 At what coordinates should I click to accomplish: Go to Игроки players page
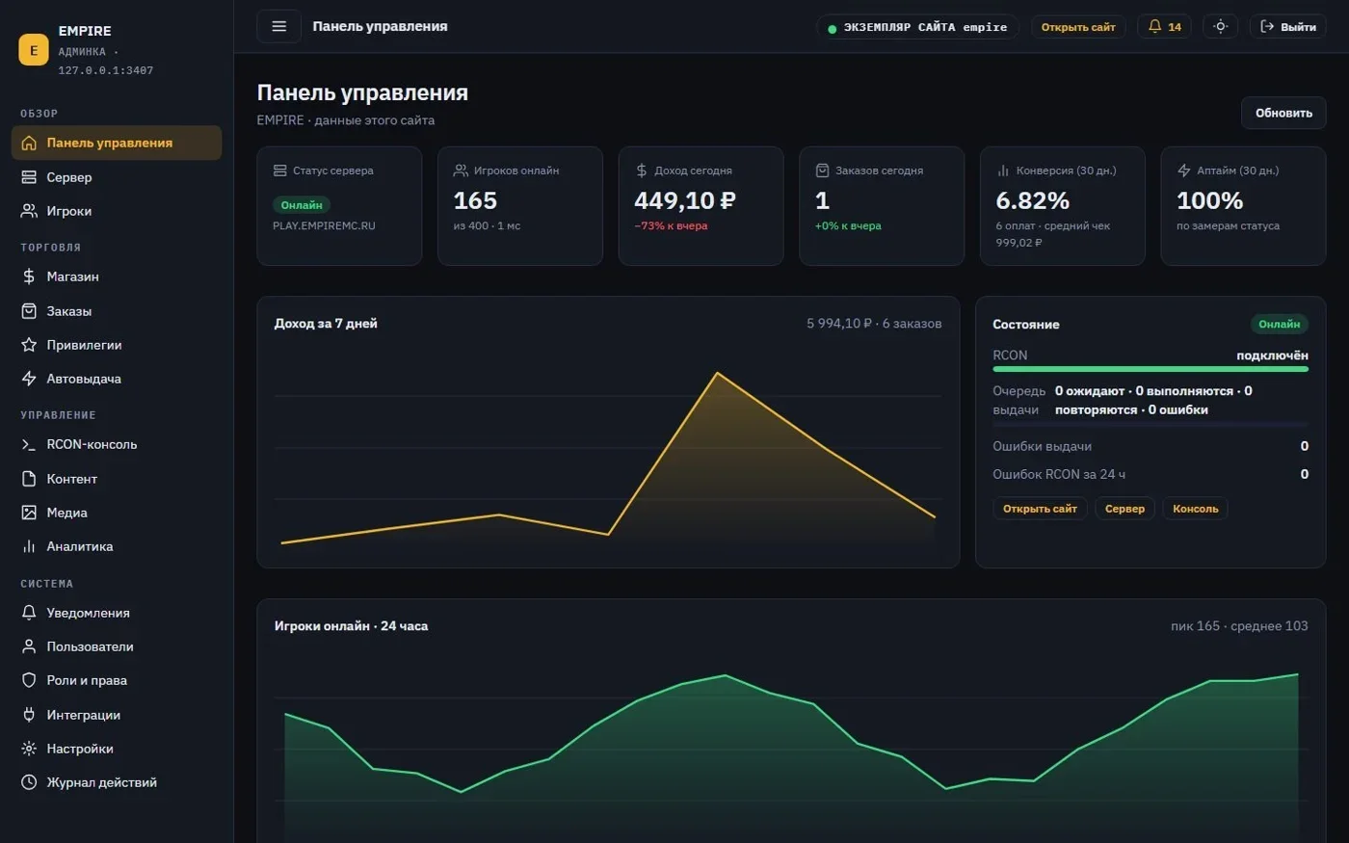(x=117, y=211)
